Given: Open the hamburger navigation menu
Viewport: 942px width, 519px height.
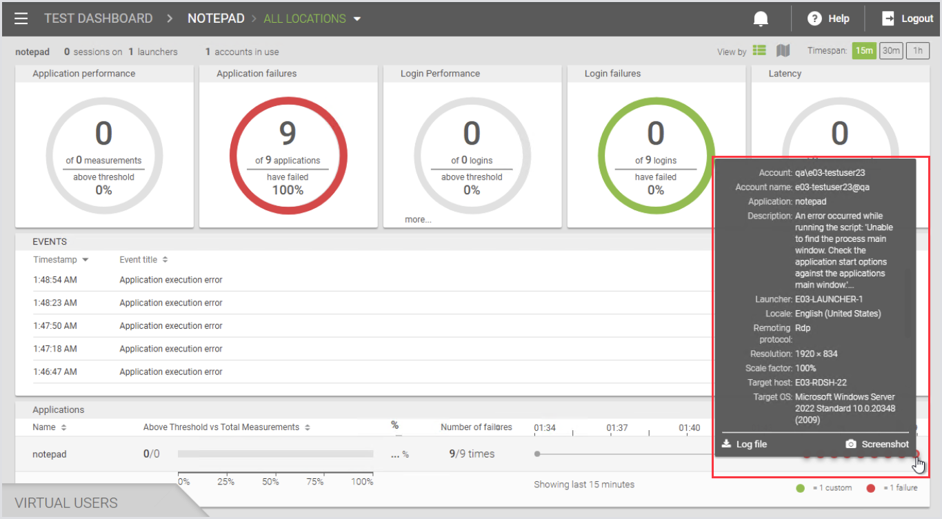Looking at the screenshot, I should coord(21,19).
